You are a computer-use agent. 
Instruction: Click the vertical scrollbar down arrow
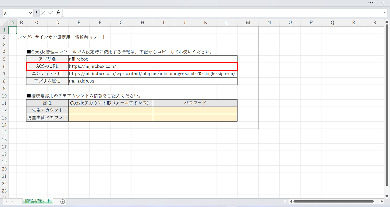click(x=387, y=196)
